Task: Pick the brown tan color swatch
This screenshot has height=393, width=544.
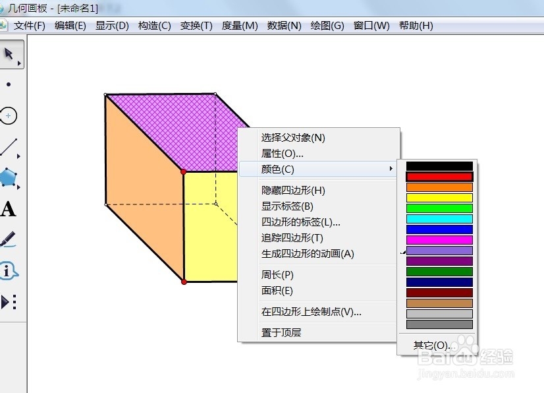Action: 439,303
